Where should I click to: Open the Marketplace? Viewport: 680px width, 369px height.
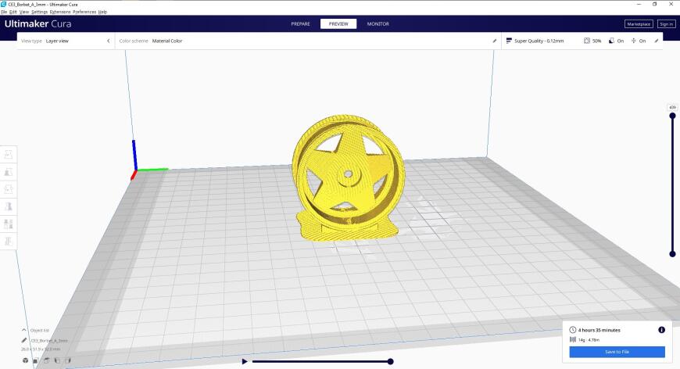[x=639, y=24]
